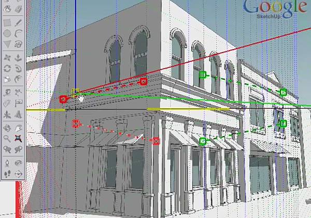The width and height of the screenshot is (311, 218).
Task: Choose the Zoom magnifier tool
Action: (7, 139)
